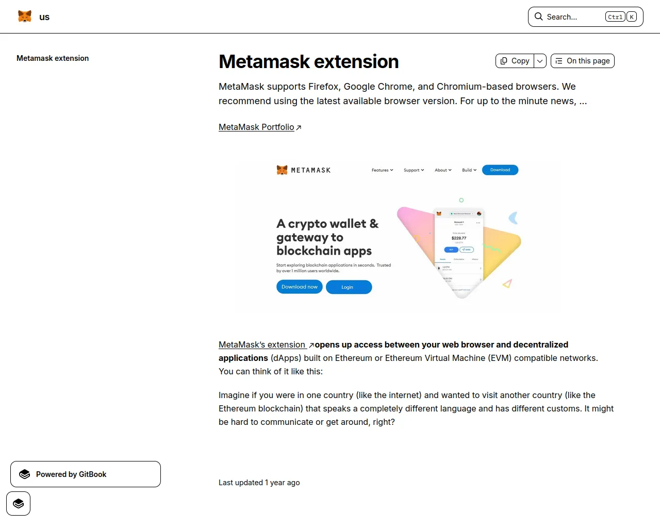This screenshot has width=660, height=528.
Task: Open the Features dropdown in the image
Action: pyautogui.click(x=382, y=170)
